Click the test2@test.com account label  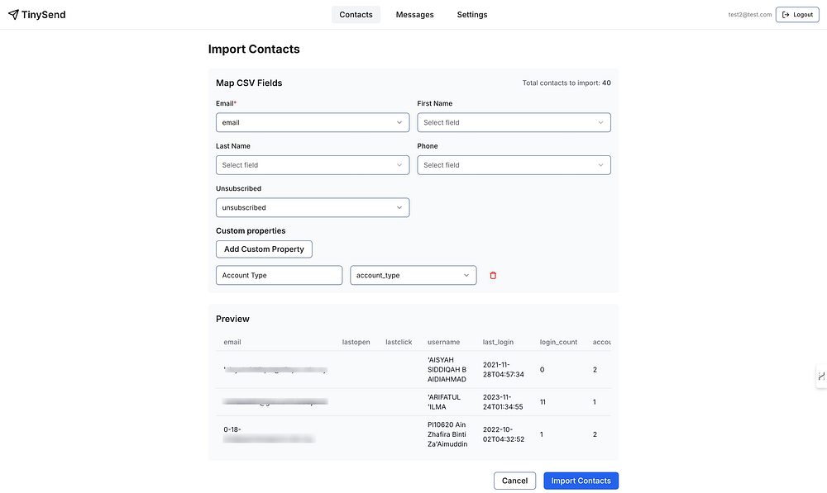[x=749, y=15]
